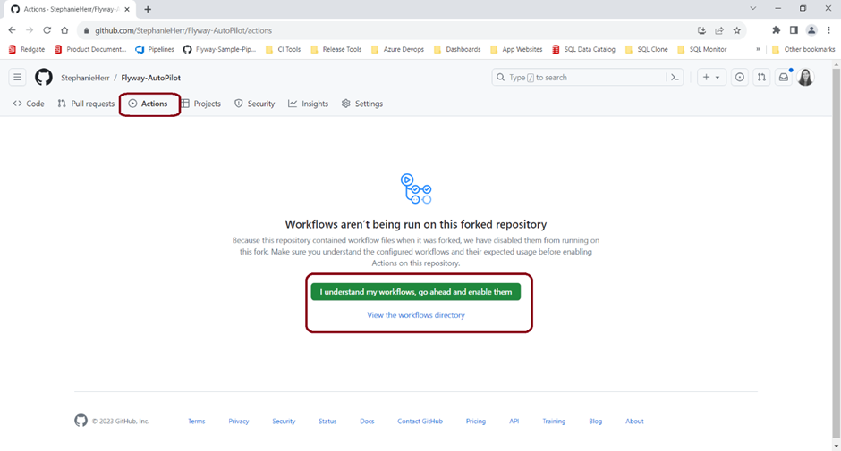Viewport: 841px width, 451px height.
Task: Open the GitHub hamburger navigation menu
Action: pyautogui.click(x=17, y=78)
